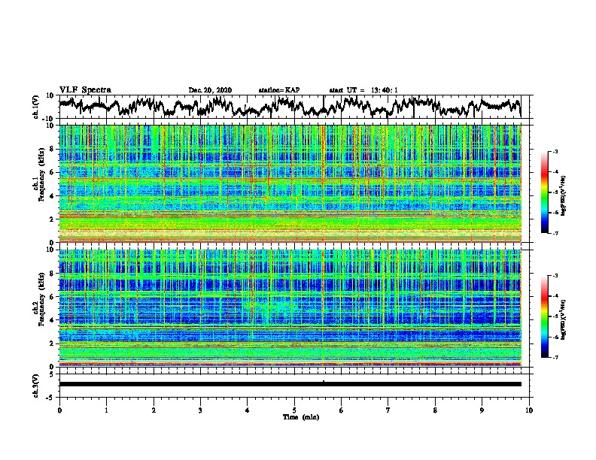This screenshot has width=596, height=460.
Task: Click the "5" tick on the time axis
Action: coord(294,410)
